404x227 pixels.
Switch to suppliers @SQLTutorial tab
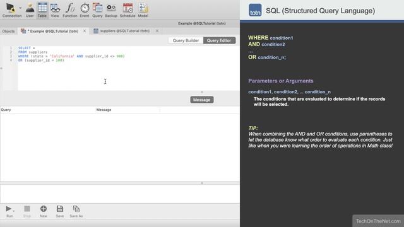pos(125,31)
